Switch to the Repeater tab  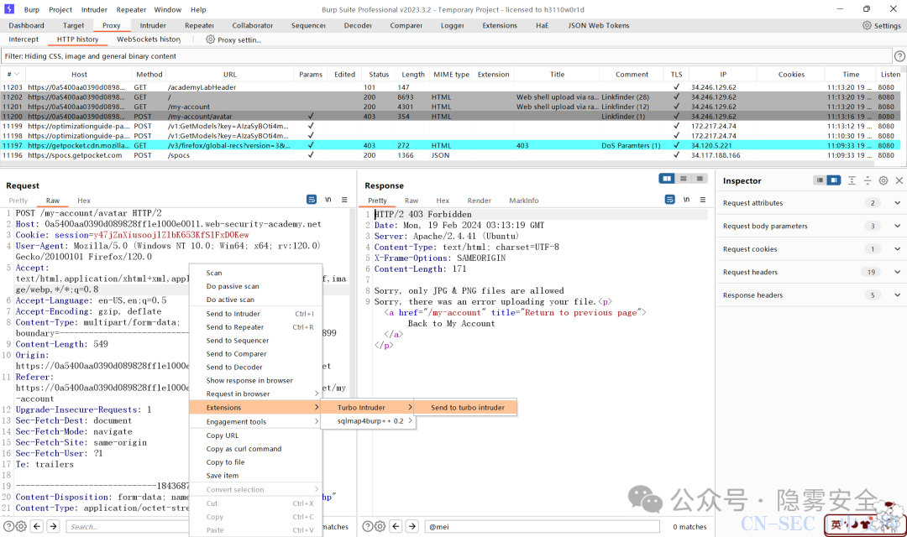point(199,25)
